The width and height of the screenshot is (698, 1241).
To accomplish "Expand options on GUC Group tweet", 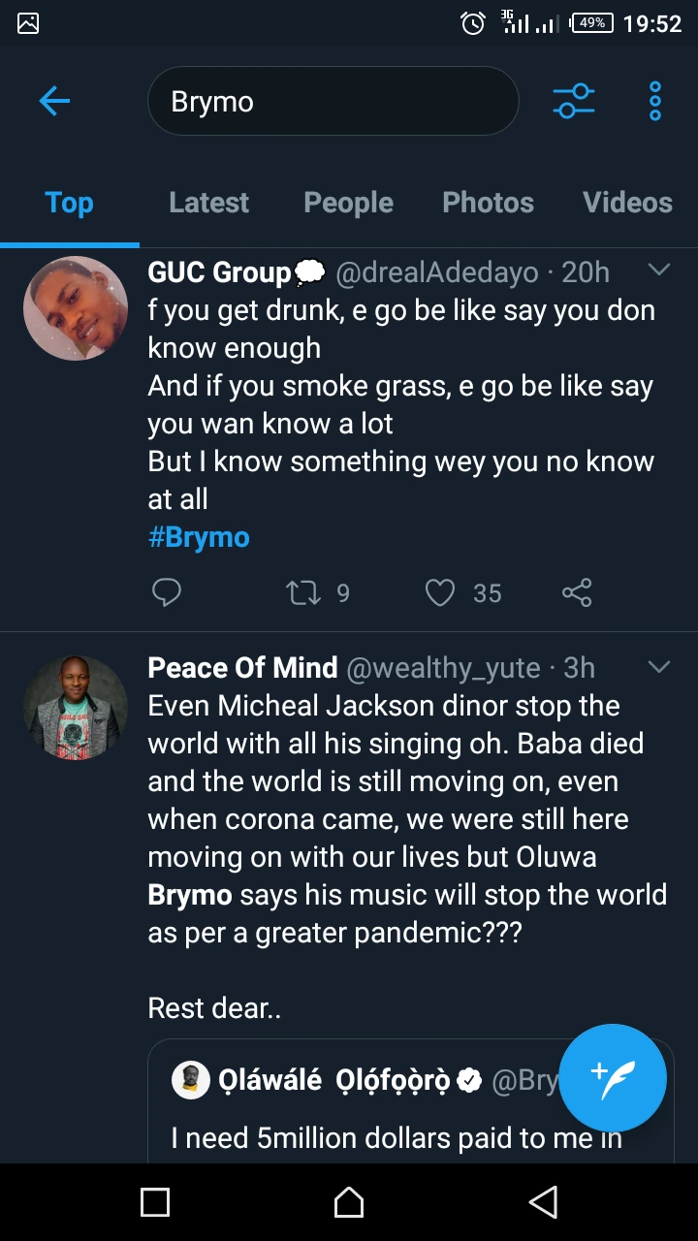I will 659,270.
